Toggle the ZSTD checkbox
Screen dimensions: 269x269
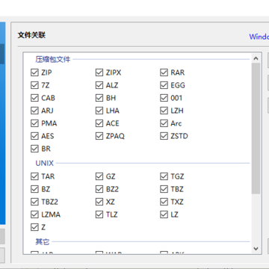coord(164,136)
